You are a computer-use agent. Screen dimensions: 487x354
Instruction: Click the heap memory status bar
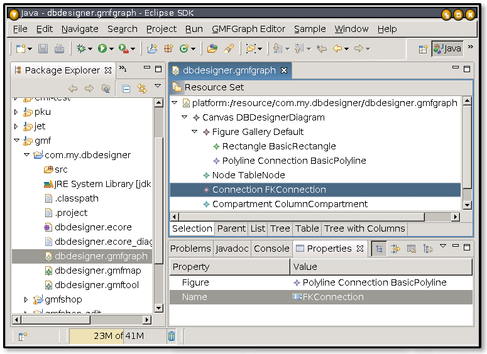pyautogui.click(x=118, y=336)
